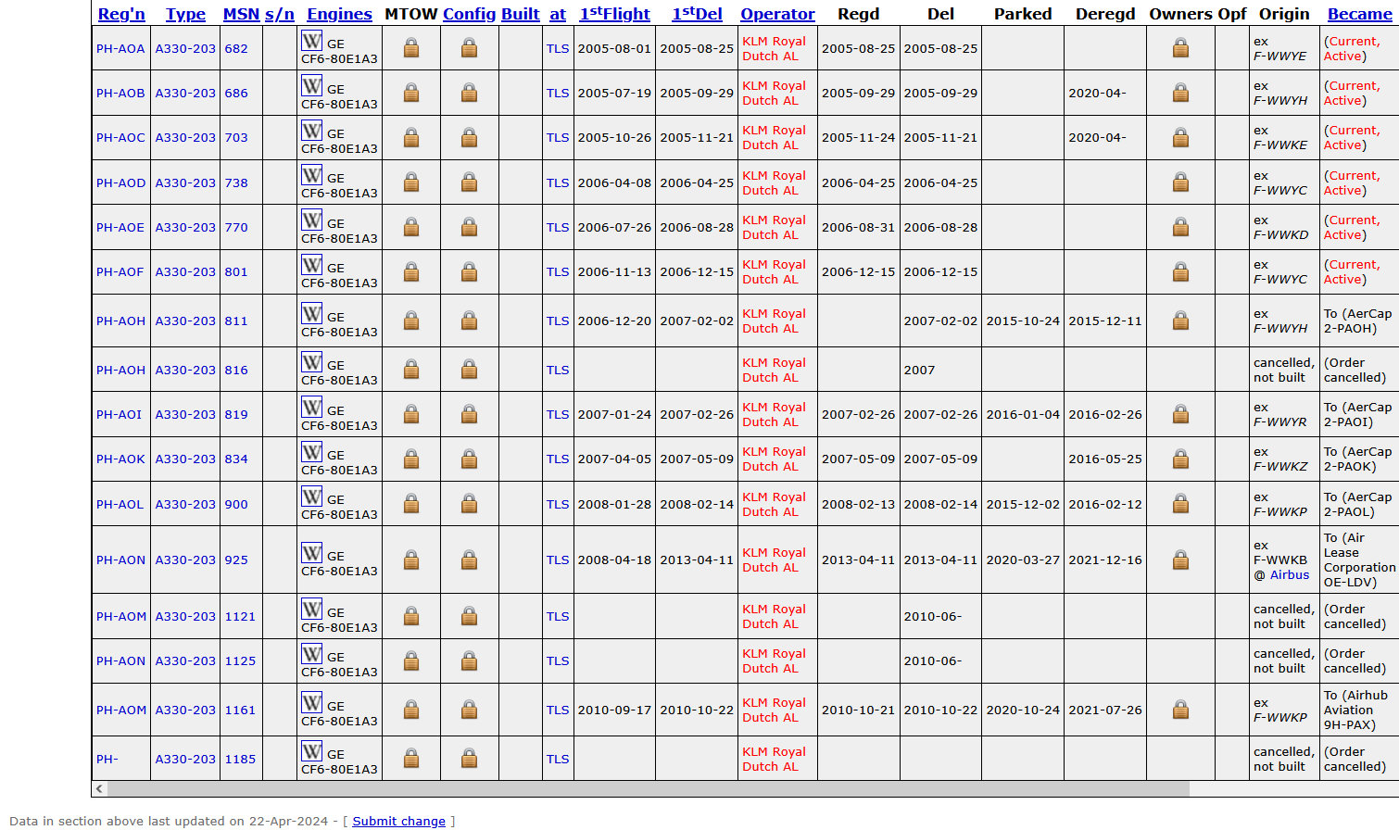The width and height of the screenshot is (1399, 830).
Task: Open MSN 1161 link
Action: coord(240,710)
